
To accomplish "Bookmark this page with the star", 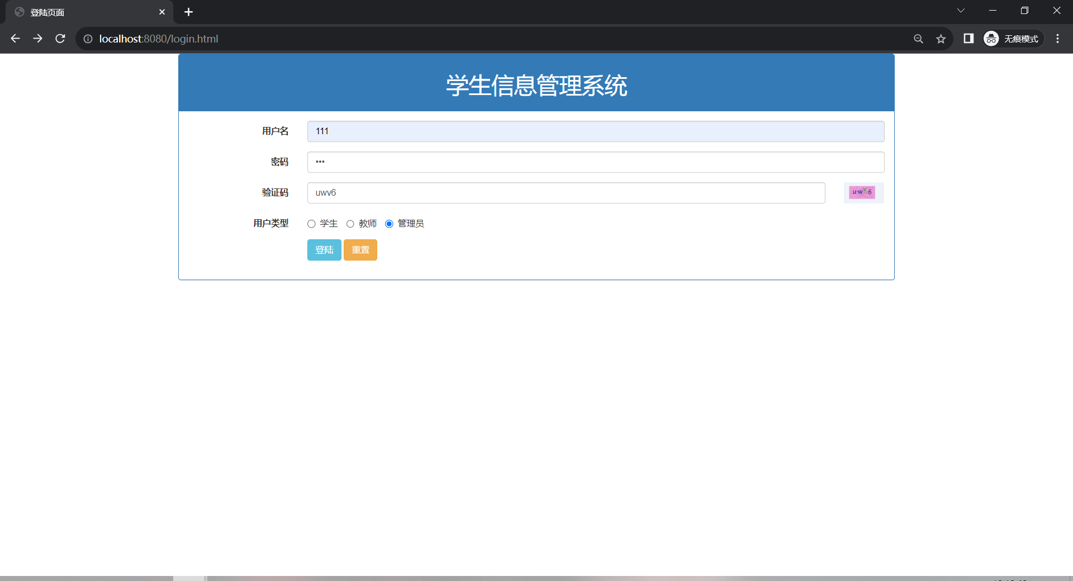I will (941, 39).
